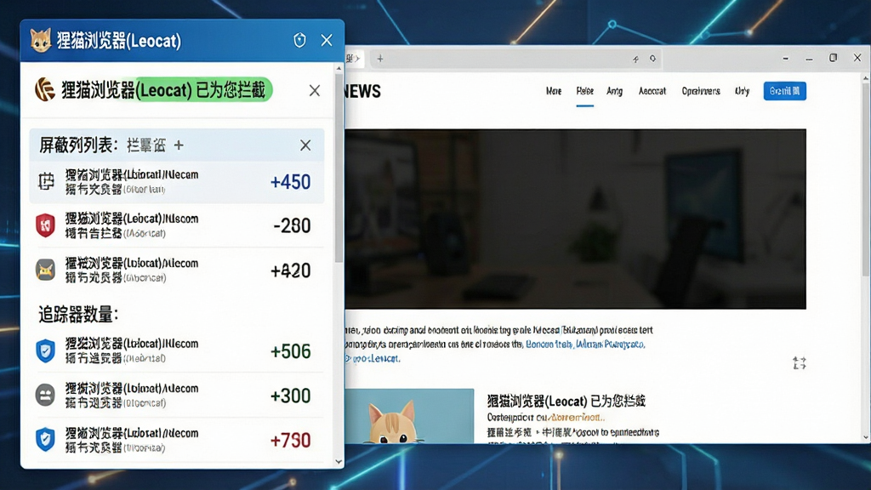Open the Aeocat item in the NEWS navigation

652,91
